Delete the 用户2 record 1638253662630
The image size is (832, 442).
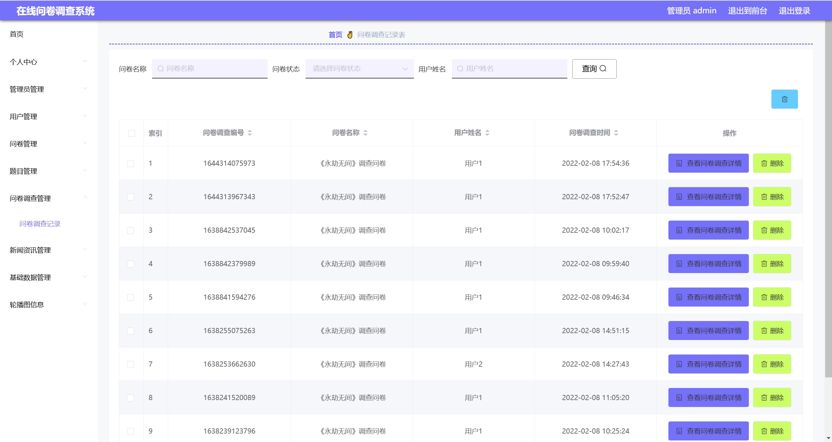pos(772,364)
